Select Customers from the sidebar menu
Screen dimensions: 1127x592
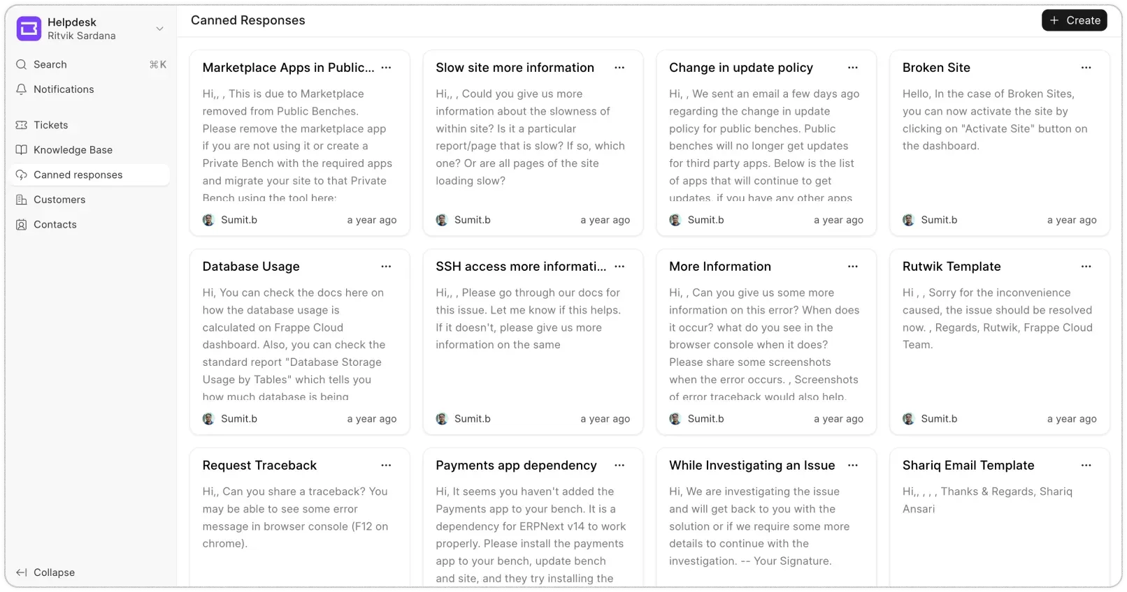(59, 200)
